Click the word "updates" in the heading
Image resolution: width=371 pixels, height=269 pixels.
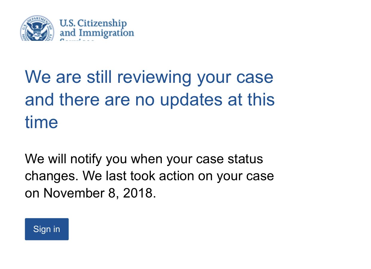click(179, 100)
